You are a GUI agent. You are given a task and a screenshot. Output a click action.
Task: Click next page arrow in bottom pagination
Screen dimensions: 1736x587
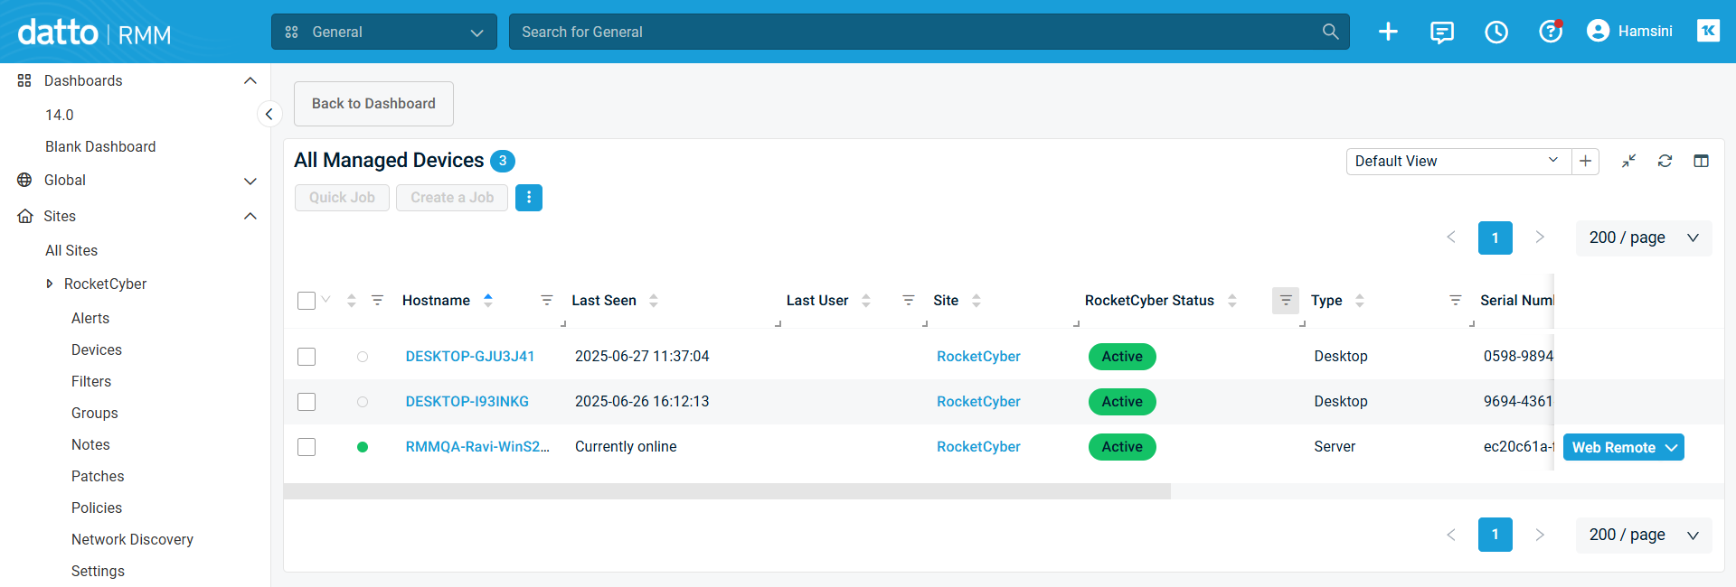pyautogui.click(x=1540, y=535)
